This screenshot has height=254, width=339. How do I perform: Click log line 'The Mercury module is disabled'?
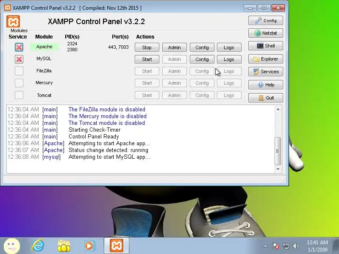[x=108, y=116]
